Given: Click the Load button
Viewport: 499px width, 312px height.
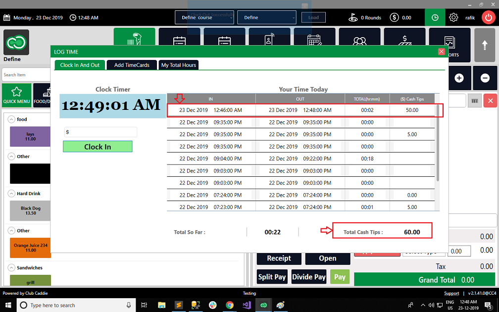Looking at the screenshot, I should [313, 17].
